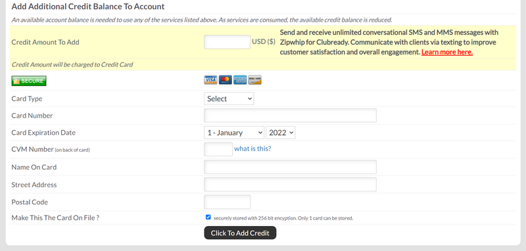This screenshot has width=526, height=251.
Task: Click the Street Address text field
Action: [290, 185]
